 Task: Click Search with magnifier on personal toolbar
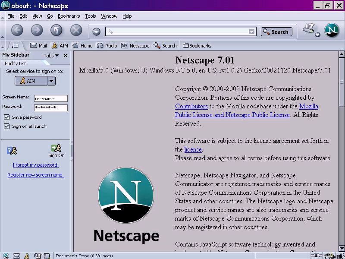point(165,46)
